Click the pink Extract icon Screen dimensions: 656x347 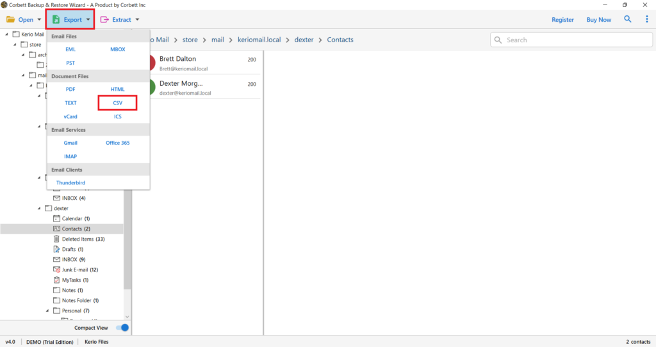click(104, 20)
